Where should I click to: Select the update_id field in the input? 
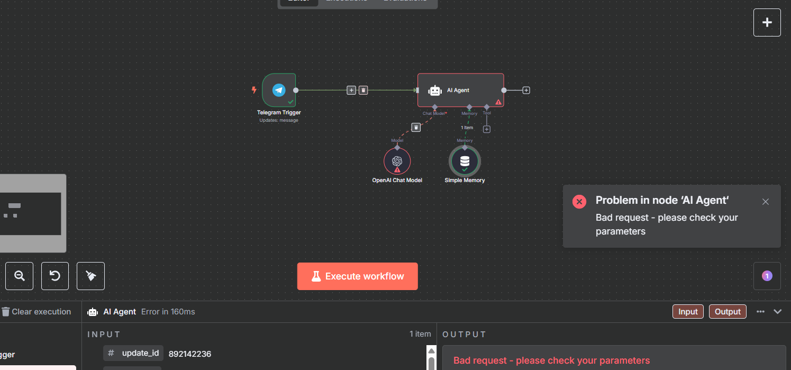(133, 353)
